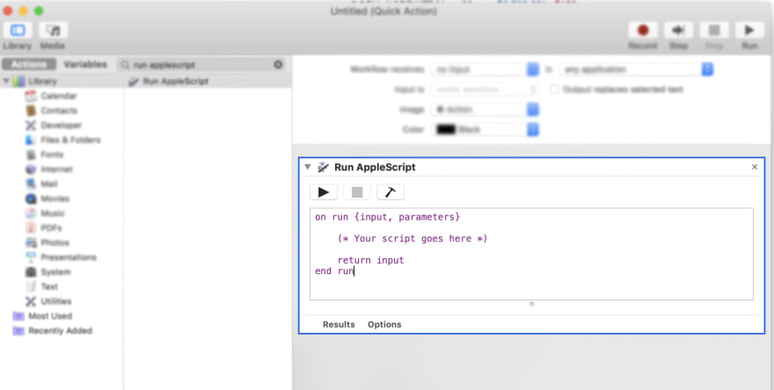Click the resize handle below the script editor
This screenshot has height=390, width=774.
(531, 304)
